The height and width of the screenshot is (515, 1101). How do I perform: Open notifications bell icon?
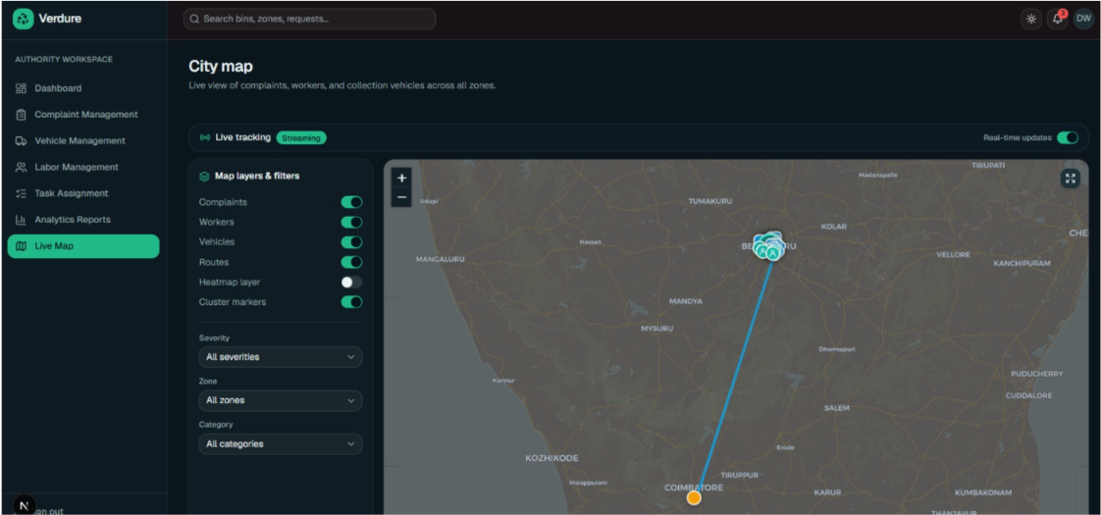(1058, 19)
